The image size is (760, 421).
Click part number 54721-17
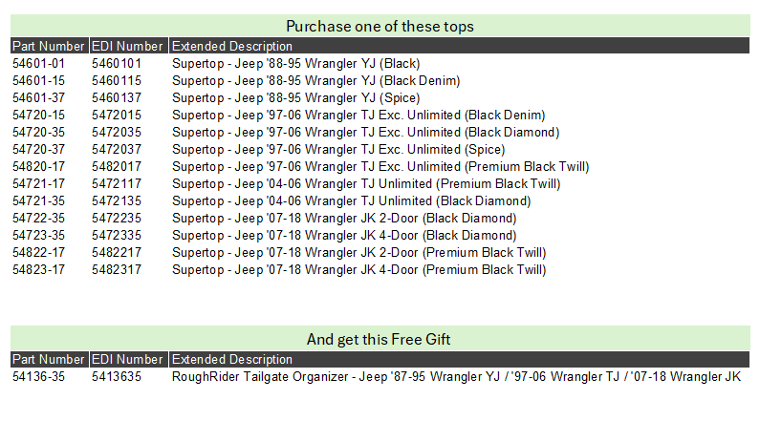[x=38, y=184]
